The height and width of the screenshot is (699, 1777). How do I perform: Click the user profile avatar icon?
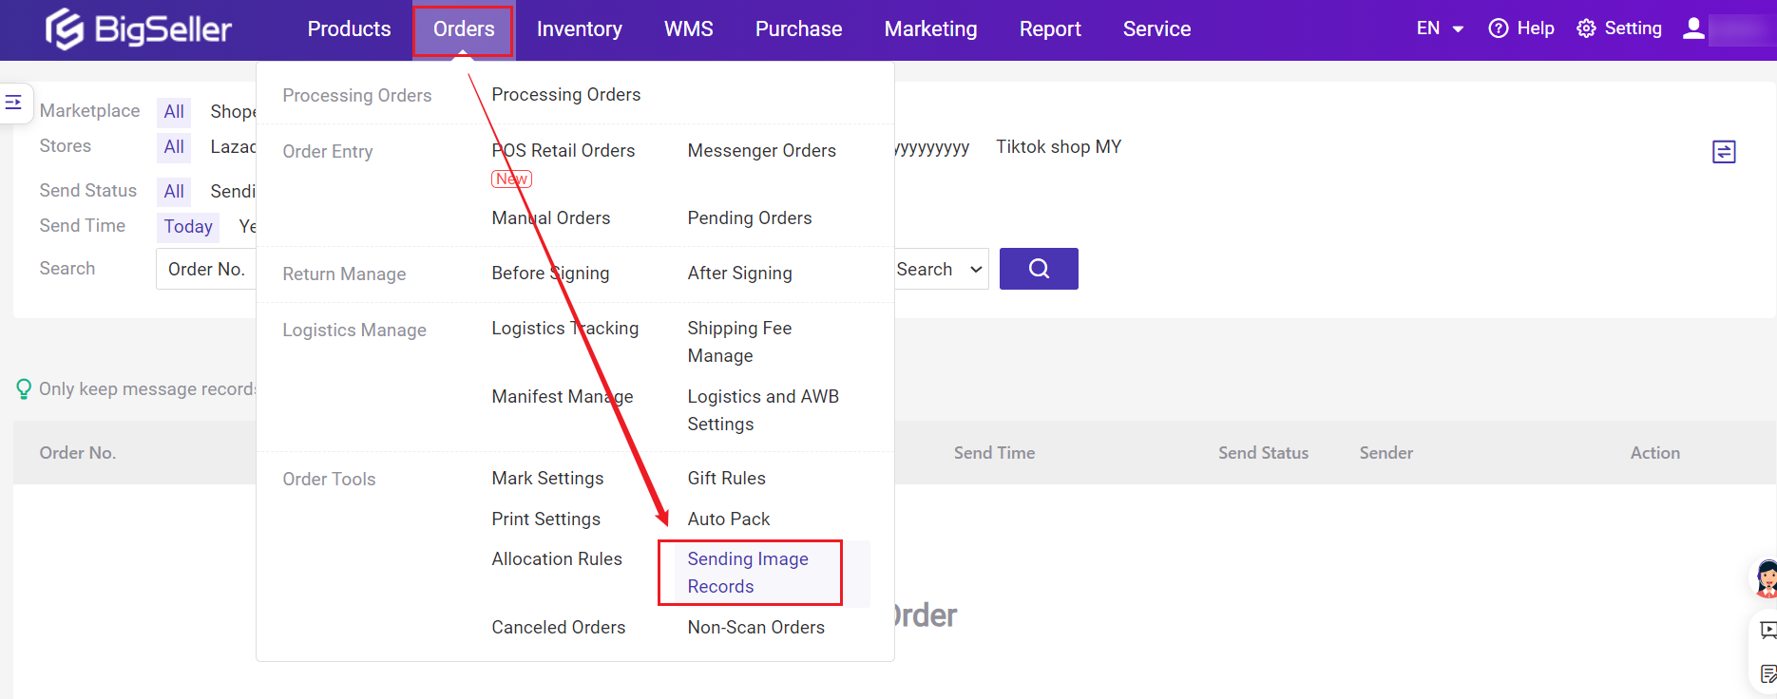point(1693,28)
